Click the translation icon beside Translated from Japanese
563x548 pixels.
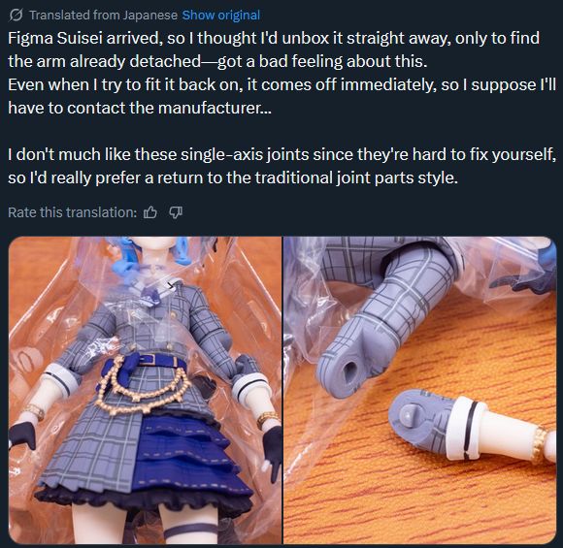pos(16,16)
